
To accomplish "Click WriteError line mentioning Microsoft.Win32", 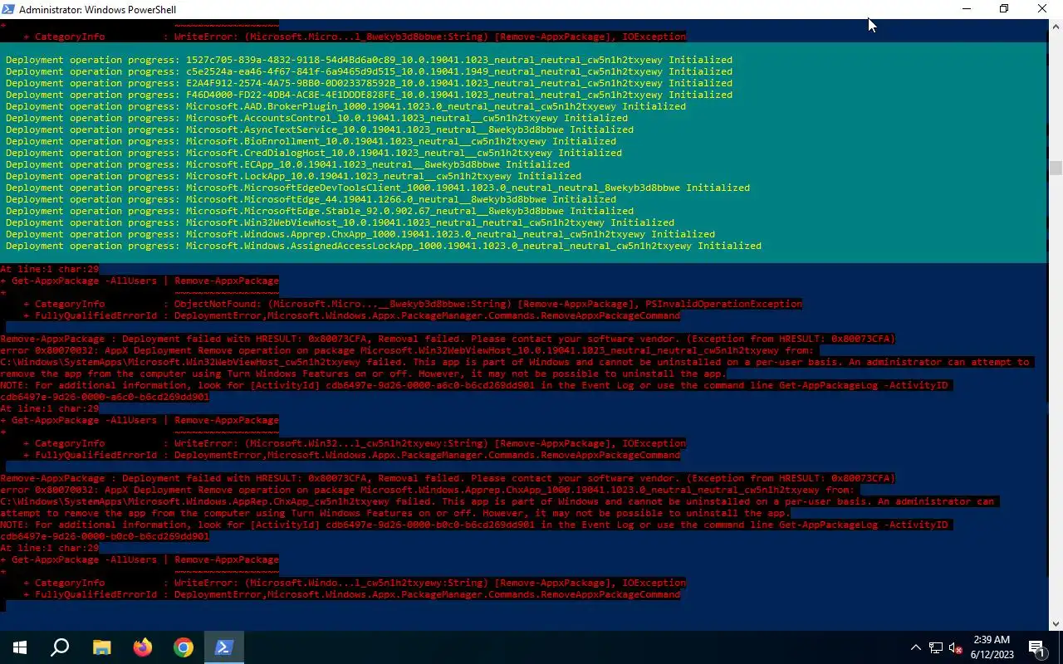I will (355, 443).
